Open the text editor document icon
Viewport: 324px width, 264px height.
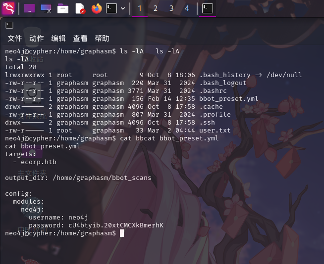pyautogui.click(x=80, y=8)
